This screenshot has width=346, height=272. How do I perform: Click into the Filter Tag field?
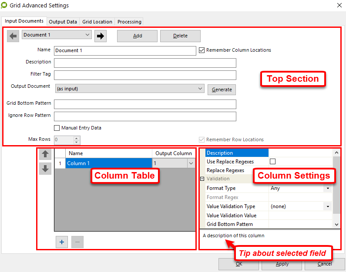pyautogui.click(x=145, y=75)
